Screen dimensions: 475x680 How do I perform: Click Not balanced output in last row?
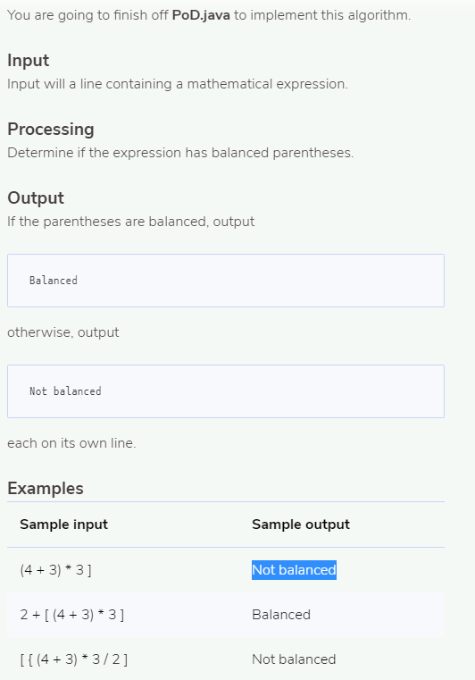294,659
